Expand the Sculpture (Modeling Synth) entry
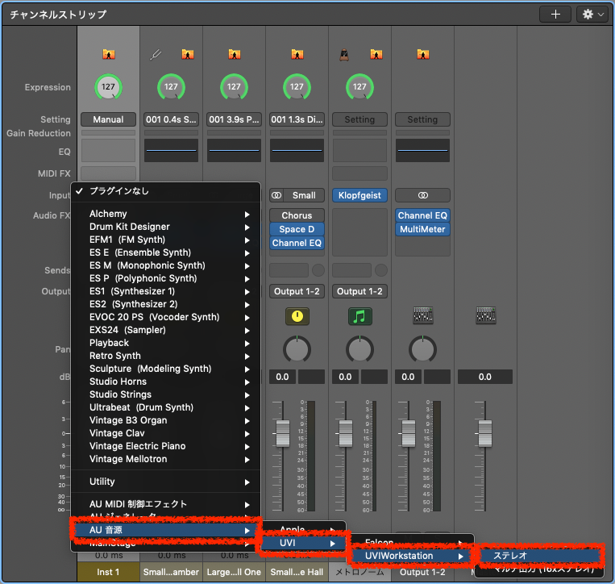 point(165,369)
